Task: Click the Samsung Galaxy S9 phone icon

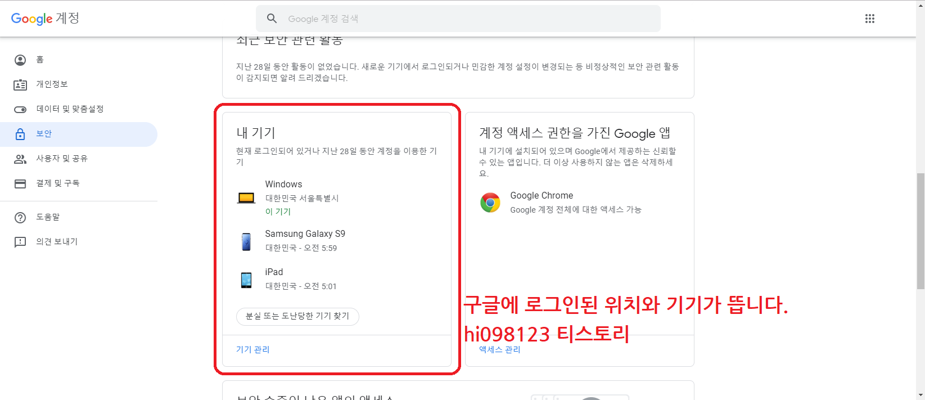Action: (x=246, y=241)
